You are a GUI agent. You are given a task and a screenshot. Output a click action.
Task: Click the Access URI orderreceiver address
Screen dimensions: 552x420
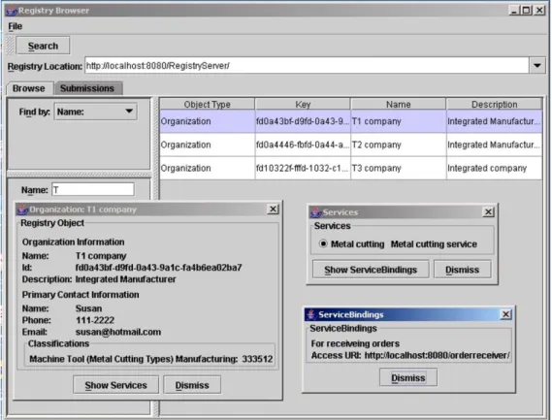(x=437, y=356)
